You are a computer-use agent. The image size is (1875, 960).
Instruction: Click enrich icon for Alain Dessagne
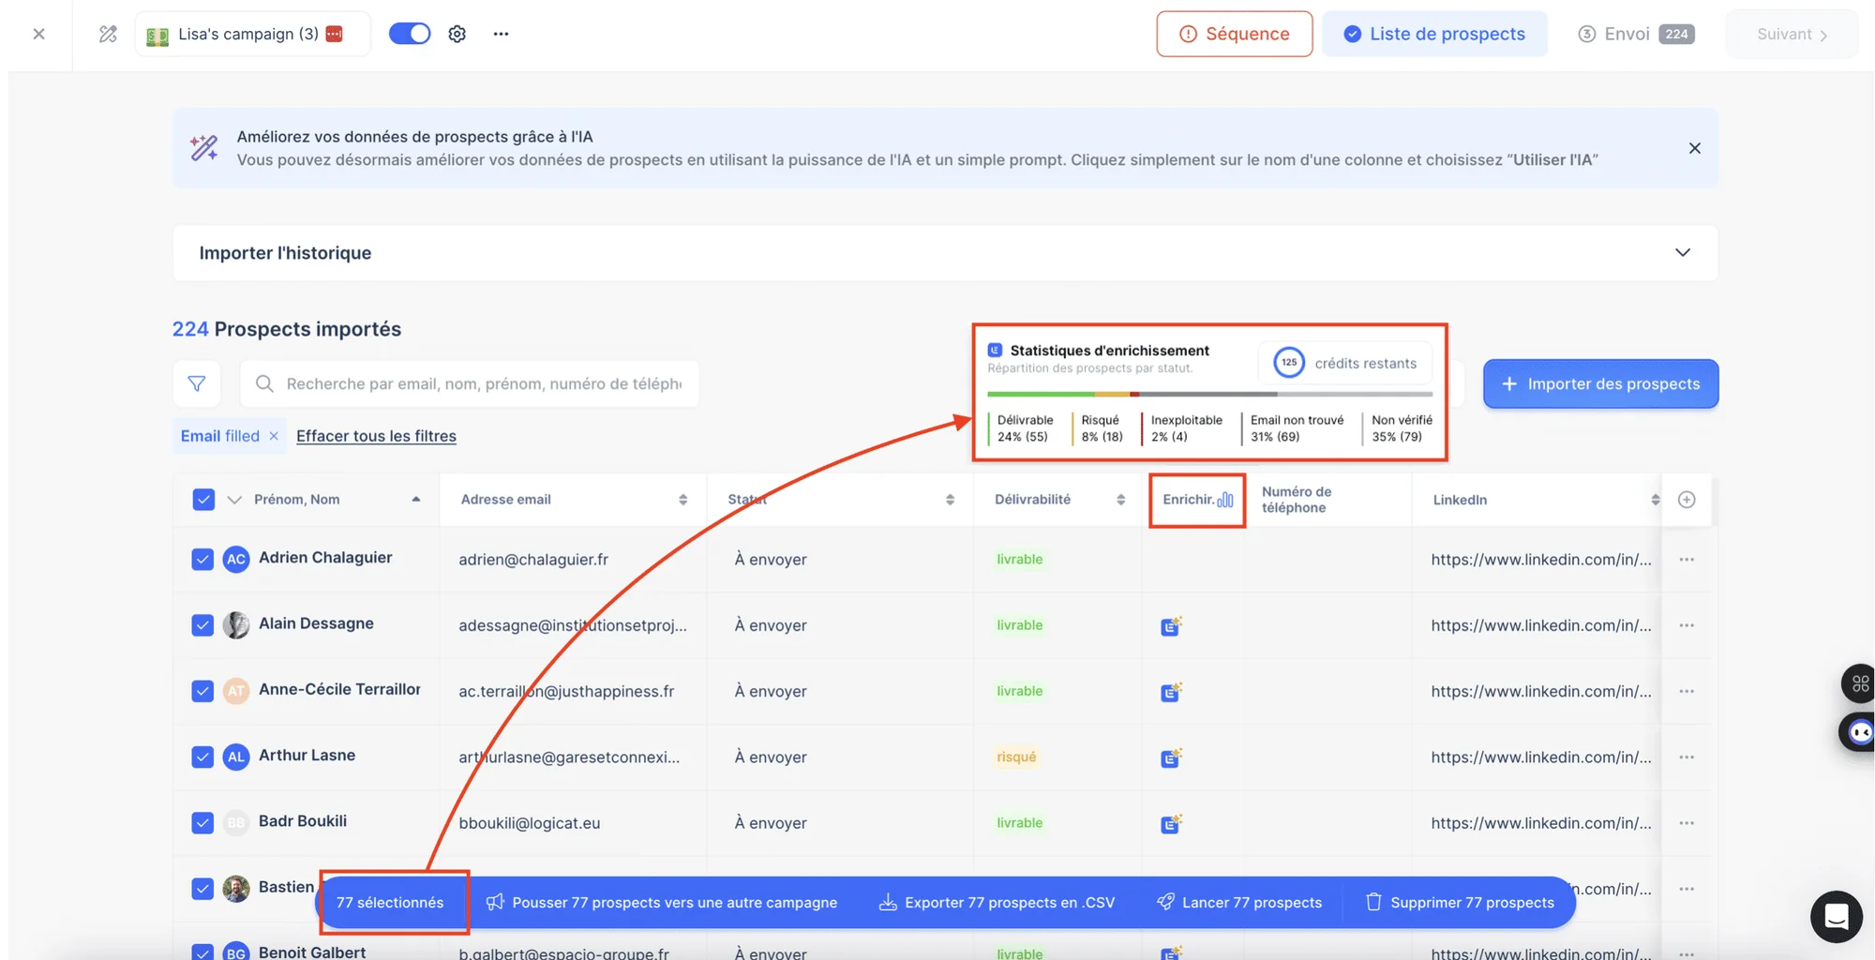tap(1171, 625)
